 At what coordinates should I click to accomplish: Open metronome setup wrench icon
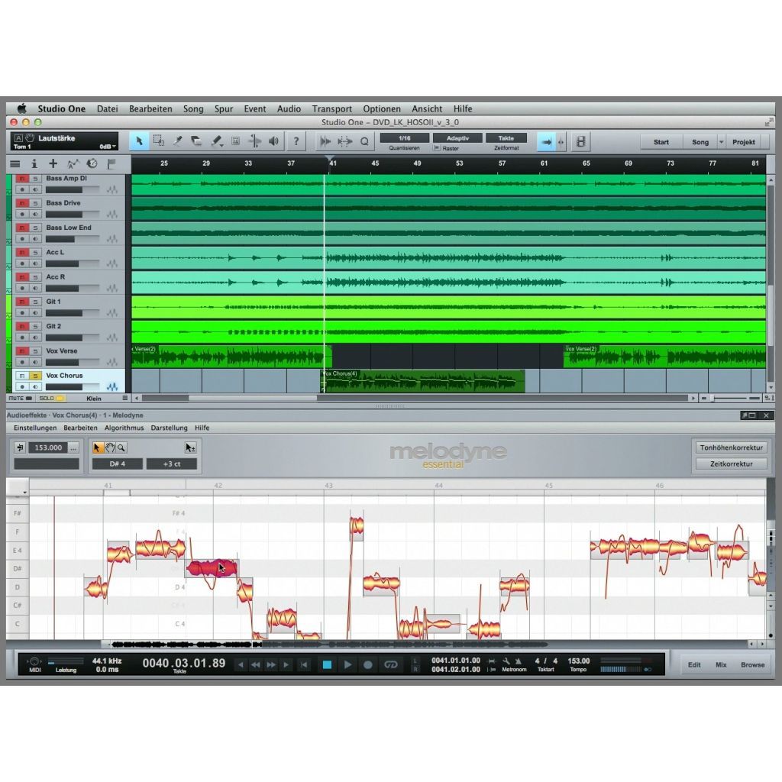click(x=506, y=661)
